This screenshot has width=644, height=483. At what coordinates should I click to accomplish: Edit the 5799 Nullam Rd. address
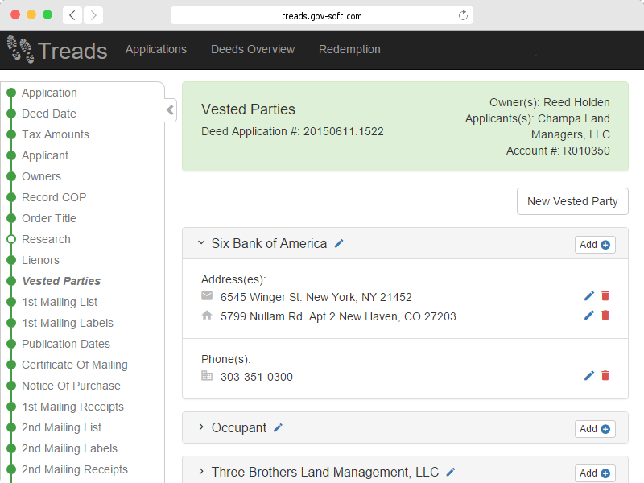[x=589, y=315]
